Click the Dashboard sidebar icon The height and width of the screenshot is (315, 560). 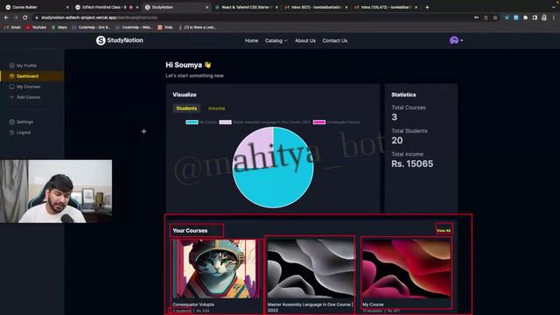click(x=11, y=76)
